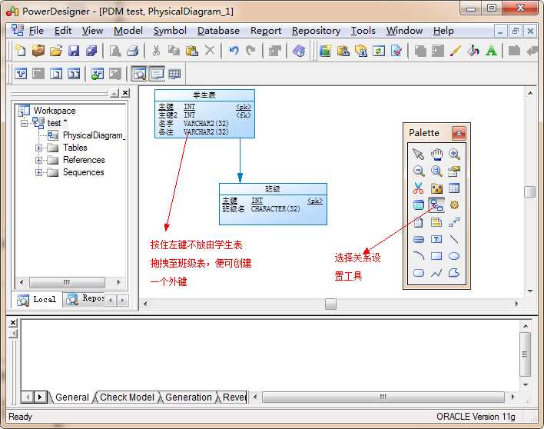This screenshot has height=429, width=544.
Task: Select the 班级 table in diagram
Action: click(x=273, y=204)
